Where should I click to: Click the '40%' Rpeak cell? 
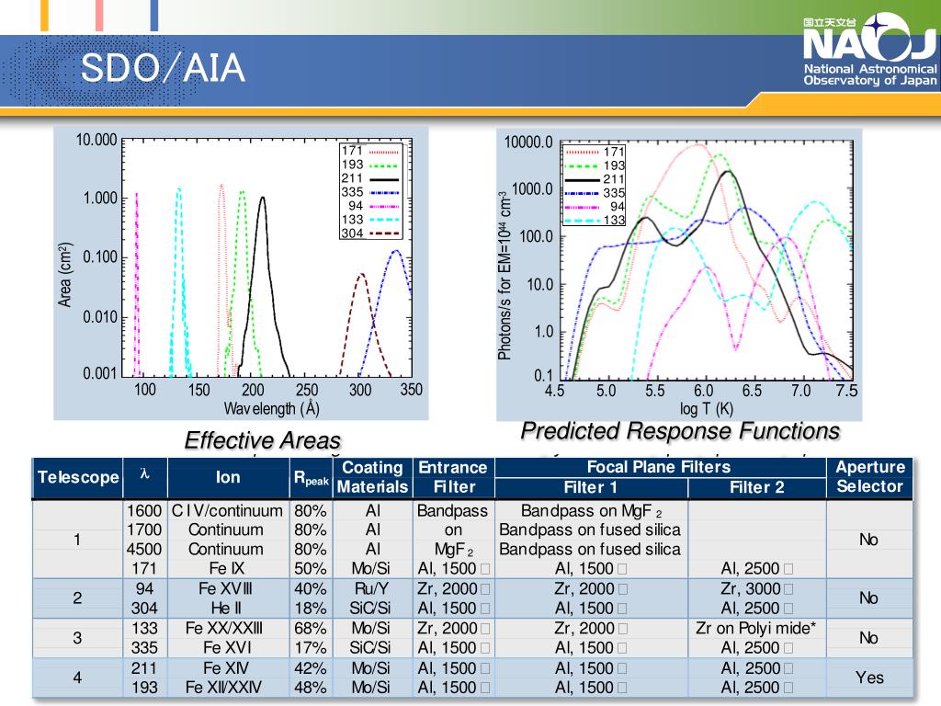point(311,589)
